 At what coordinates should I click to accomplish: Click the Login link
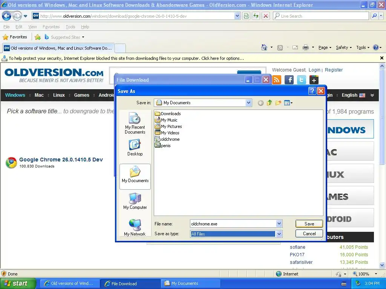(314, 70)
